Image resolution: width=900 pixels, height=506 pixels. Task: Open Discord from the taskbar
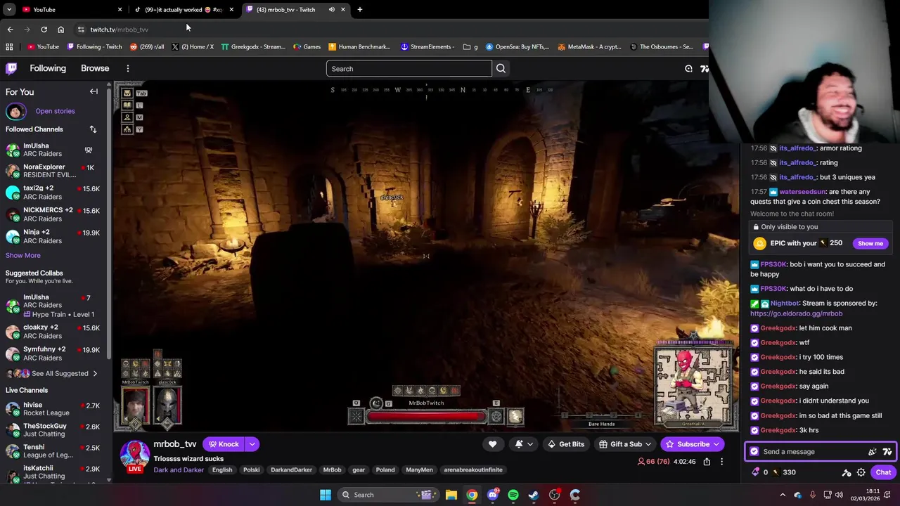click(x=493, y=495)
